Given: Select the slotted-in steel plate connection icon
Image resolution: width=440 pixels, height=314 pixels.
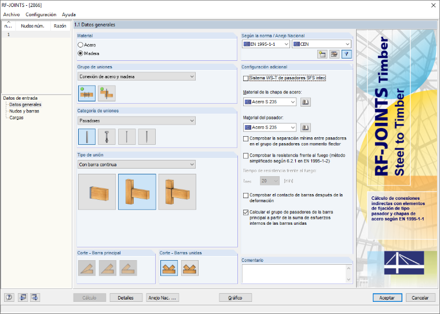Looking at the screenshot, I should [87, 93].
